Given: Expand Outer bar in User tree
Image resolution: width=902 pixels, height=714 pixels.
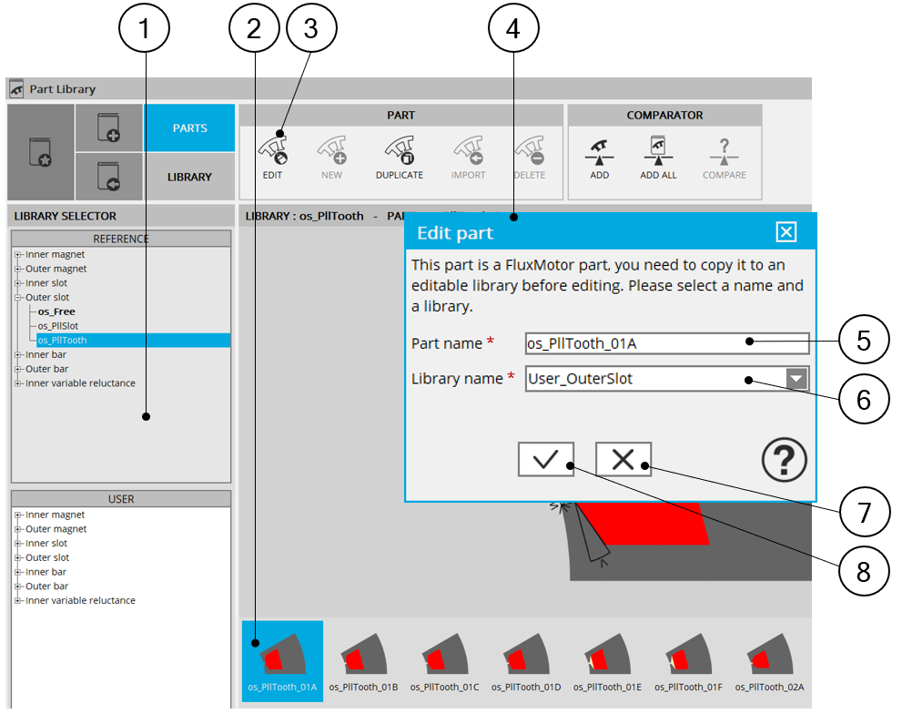Looking at the screenshot, I should point(18,586).
